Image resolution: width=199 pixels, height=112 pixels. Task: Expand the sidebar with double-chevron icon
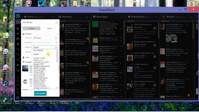[18, 81]
